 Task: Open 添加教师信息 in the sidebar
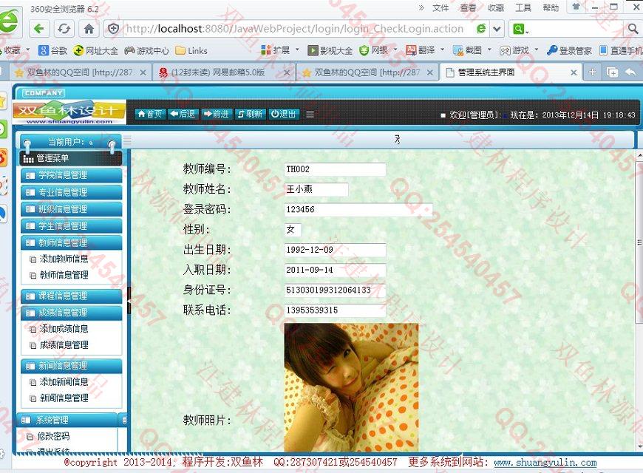click(x=64, y=259)
